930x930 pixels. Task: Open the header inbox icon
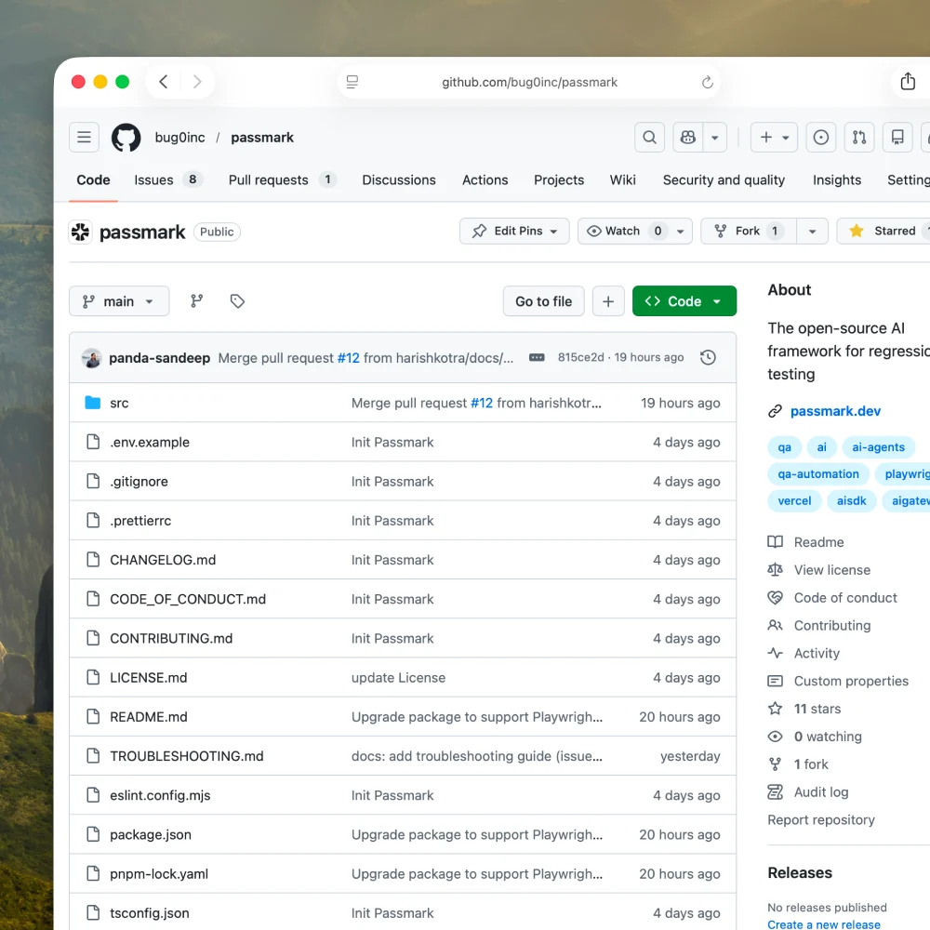[897, 137]
